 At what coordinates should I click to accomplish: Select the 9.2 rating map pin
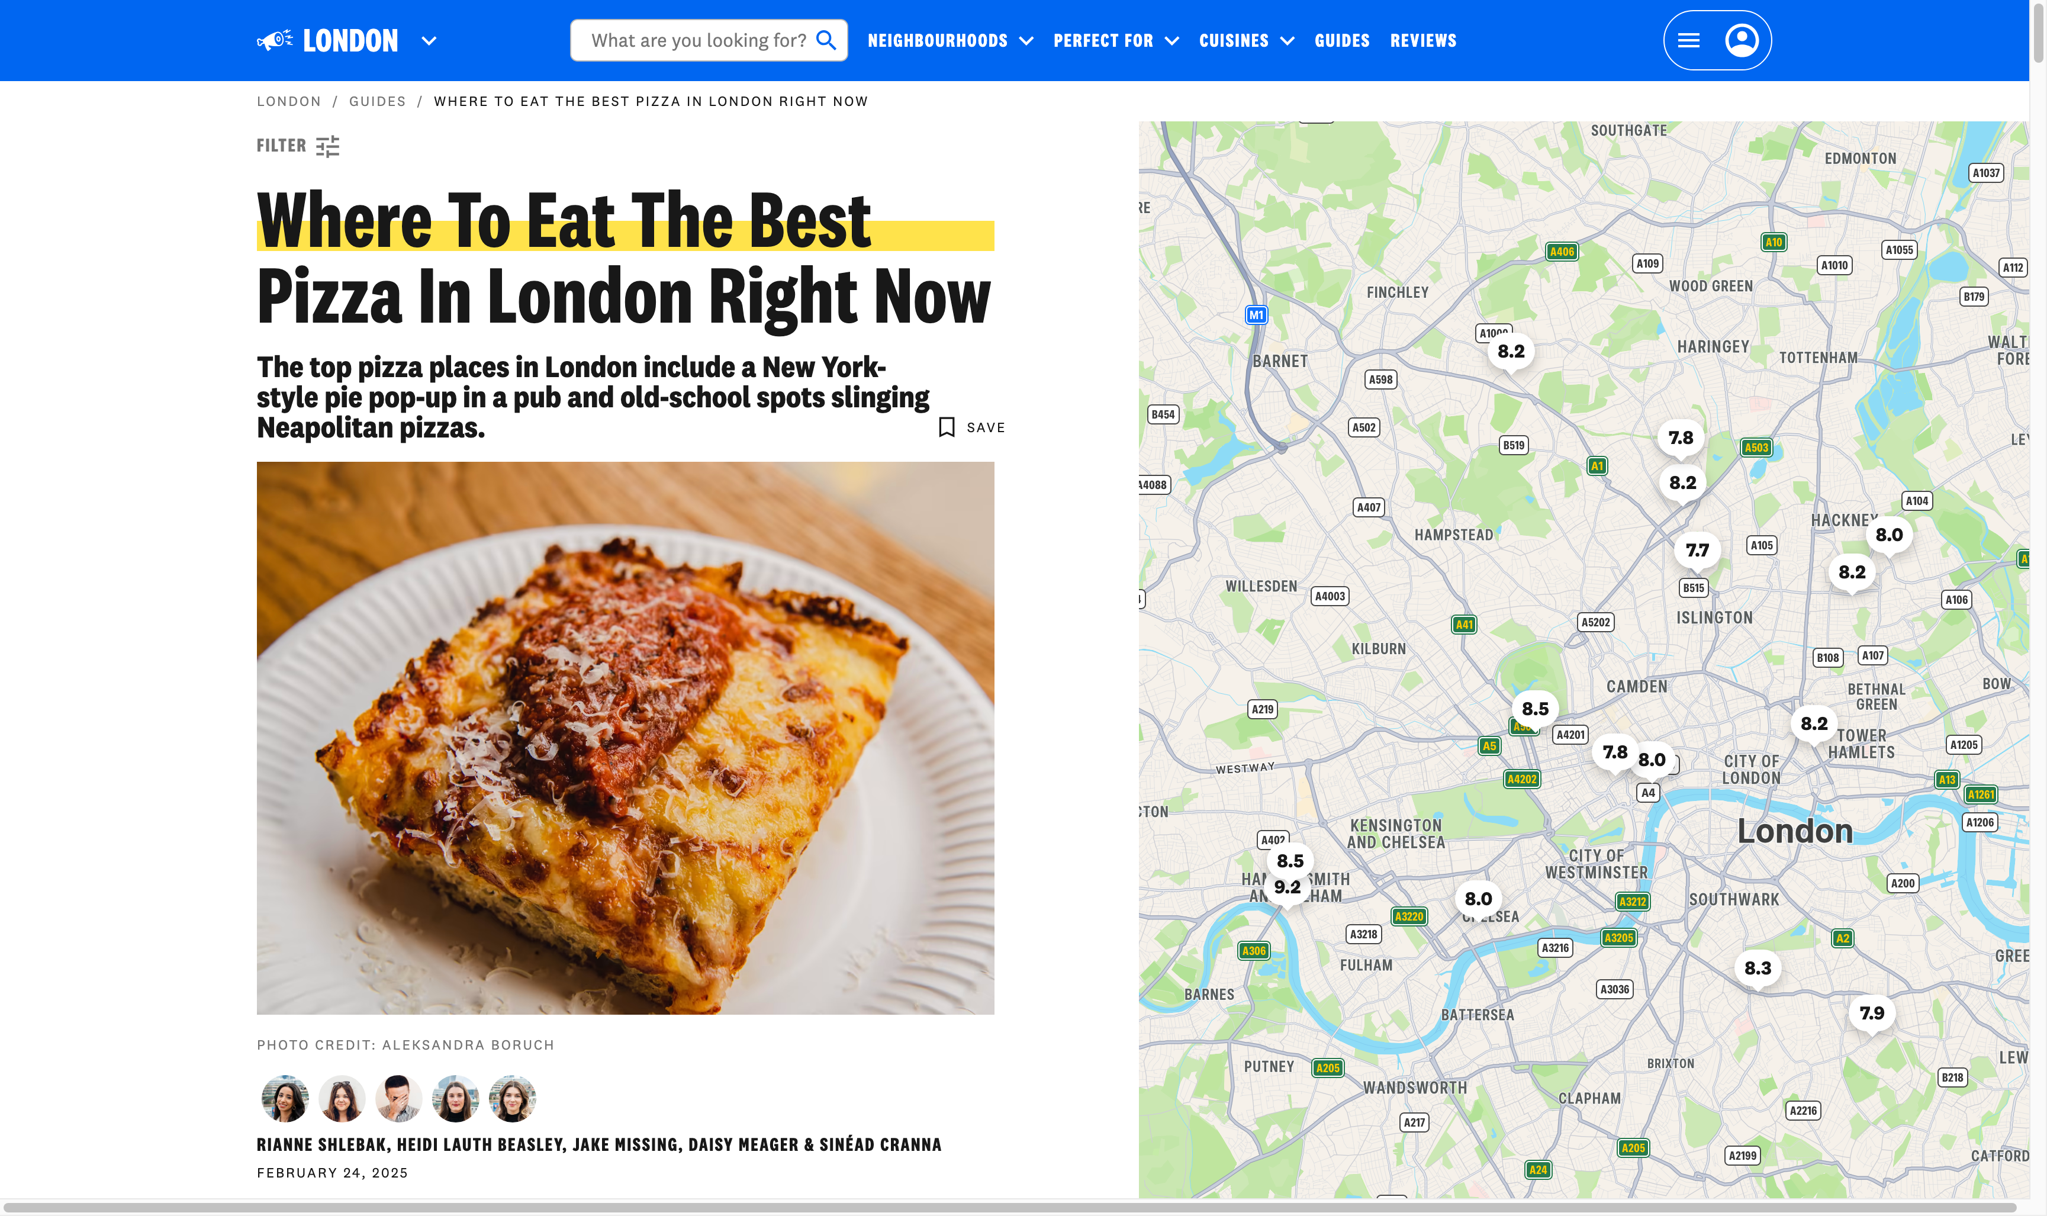(1287, 887)
